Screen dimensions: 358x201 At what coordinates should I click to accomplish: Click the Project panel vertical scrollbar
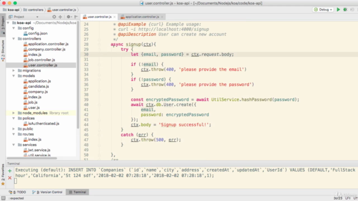(x=78, y=75)
